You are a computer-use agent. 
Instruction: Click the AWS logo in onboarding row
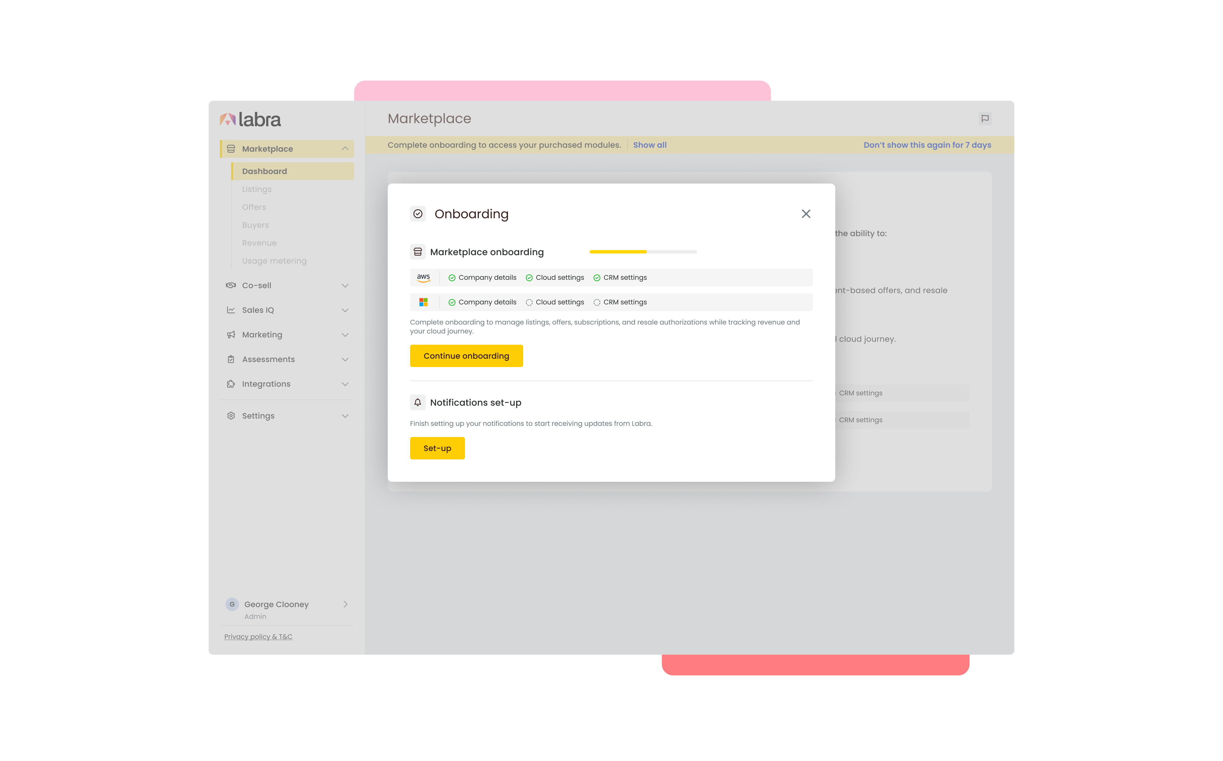point(423,277)
